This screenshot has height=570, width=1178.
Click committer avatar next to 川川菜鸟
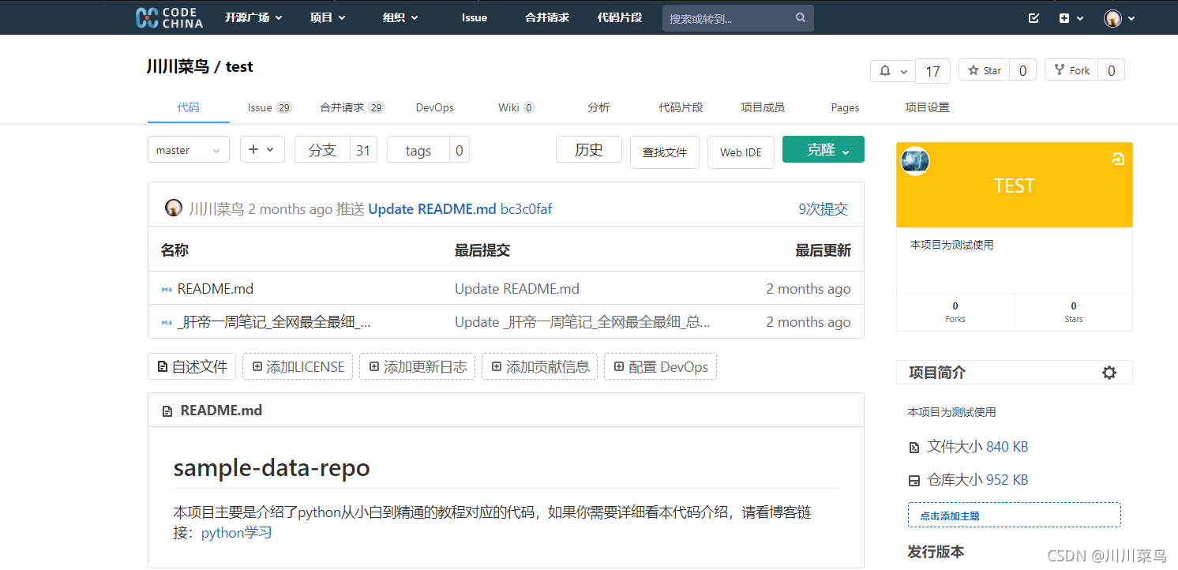(174, 208)
